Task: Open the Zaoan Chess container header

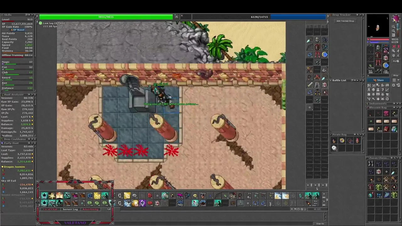Action: pyautogui.click(x=383, y=158)
